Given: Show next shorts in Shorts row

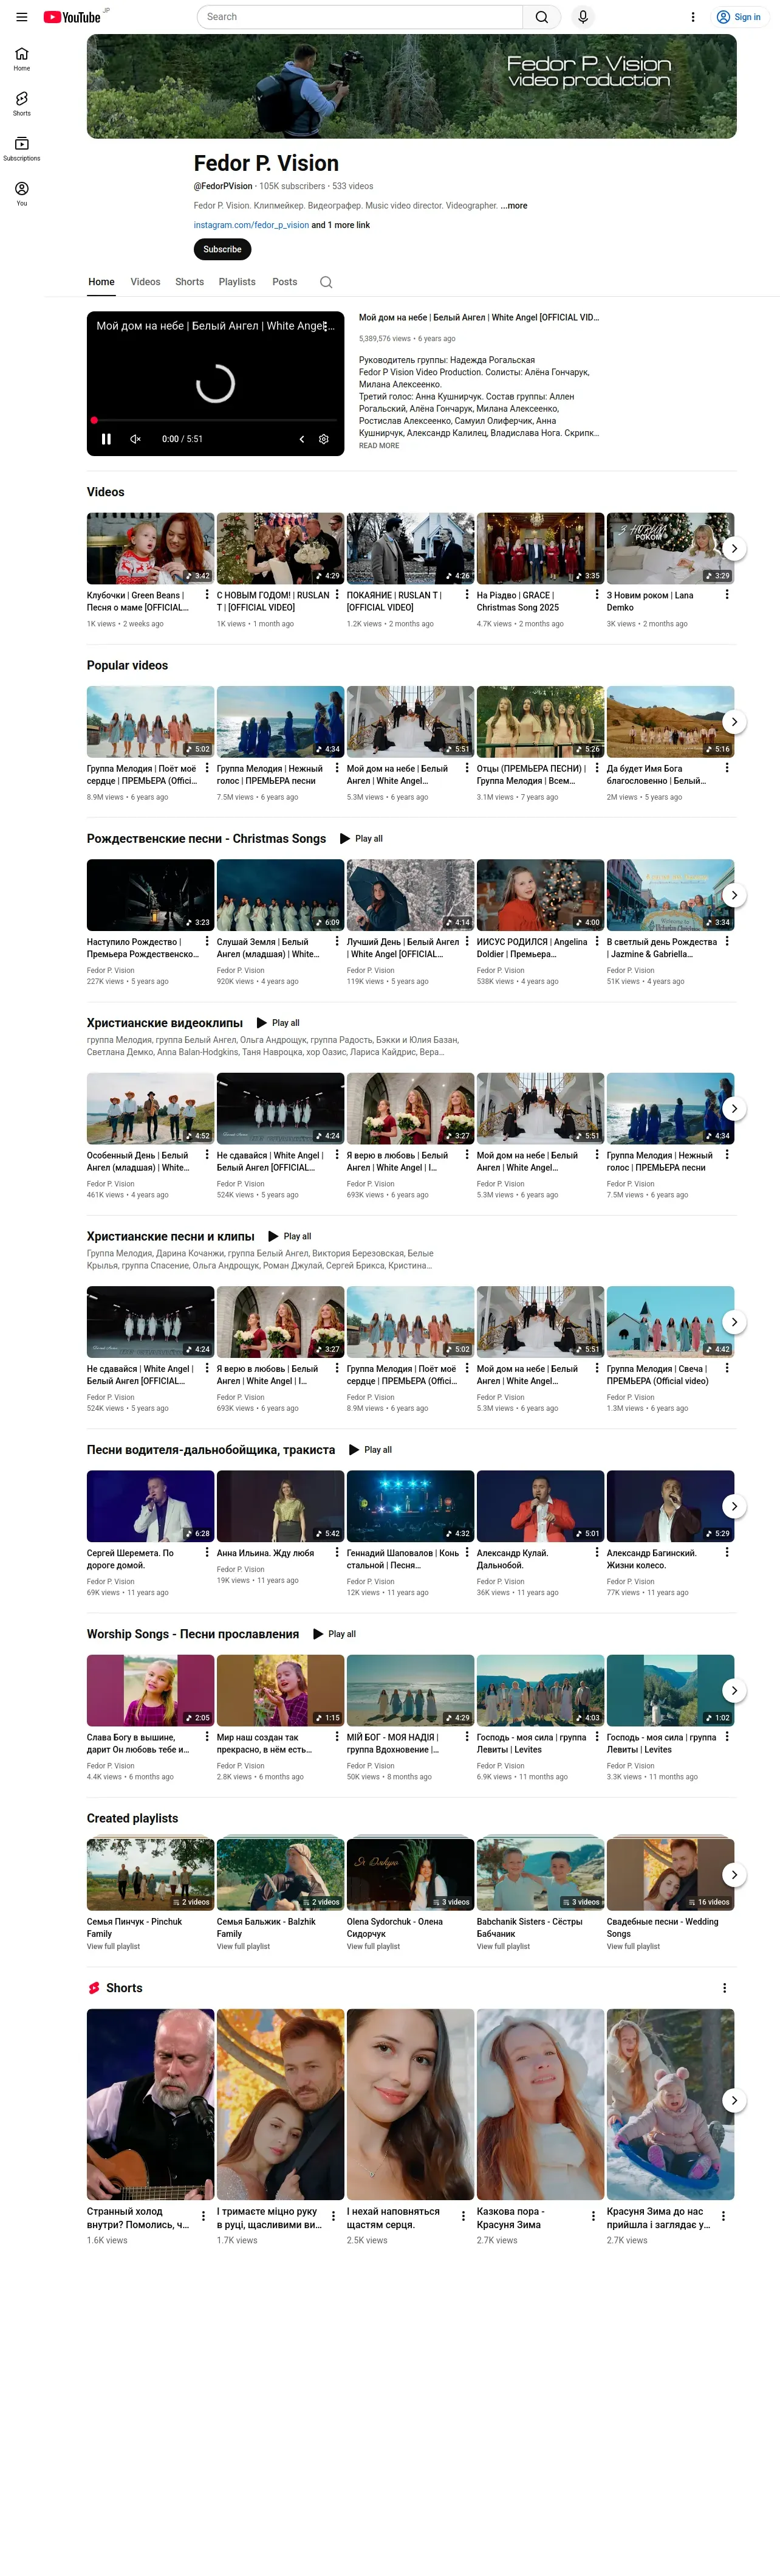Looking at the screenshot, I should (734, 2100).
